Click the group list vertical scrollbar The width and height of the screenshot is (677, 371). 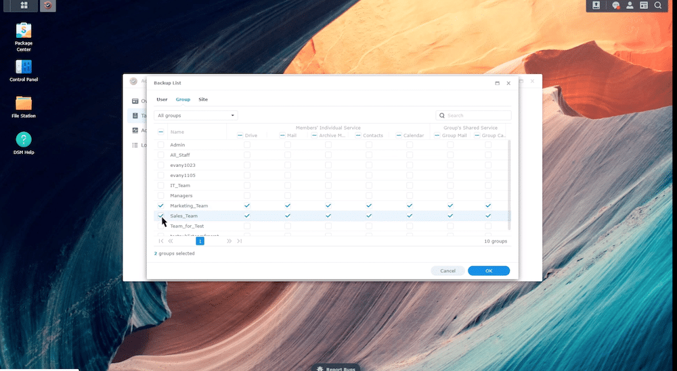coord(509,184)
